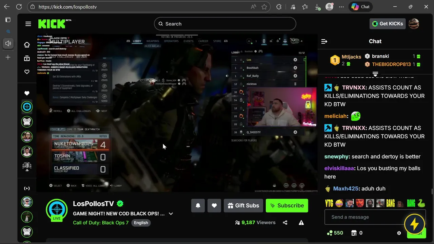434x244 pixels.
Task: Click the yellow lightning bolt button
Action: point(415,224)
